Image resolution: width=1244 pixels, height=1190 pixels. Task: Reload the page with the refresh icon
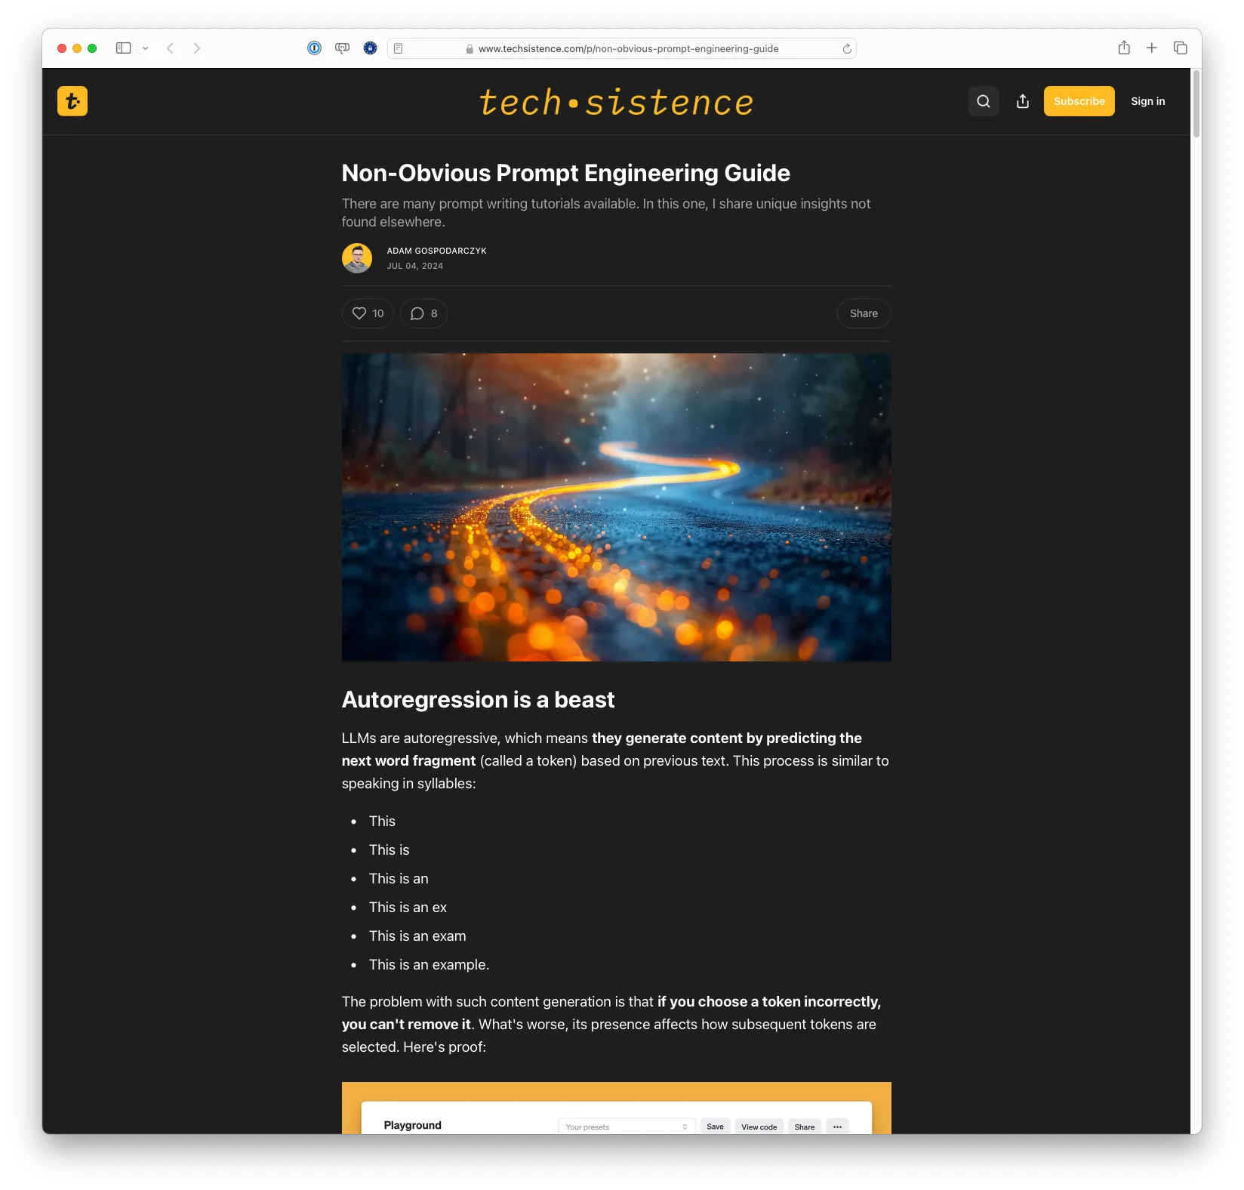(x=847, y=48)
